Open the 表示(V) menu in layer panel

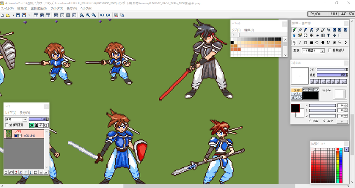point(25,112)
